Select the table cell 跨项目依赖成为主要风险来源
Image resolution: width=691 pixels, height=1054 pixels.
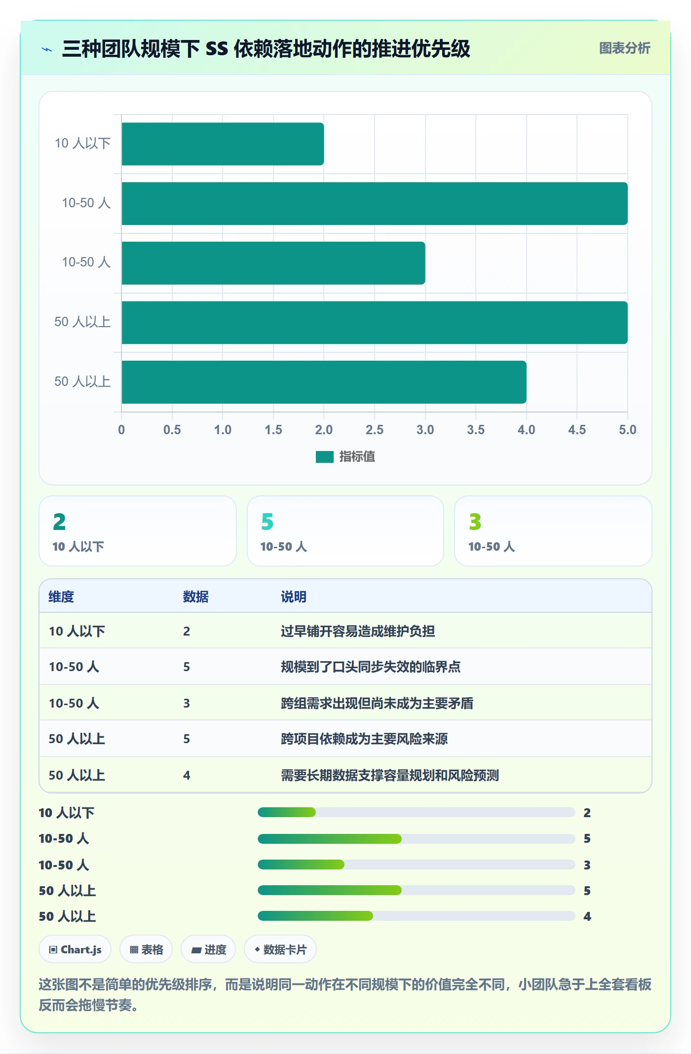click(x=364, y=739)
